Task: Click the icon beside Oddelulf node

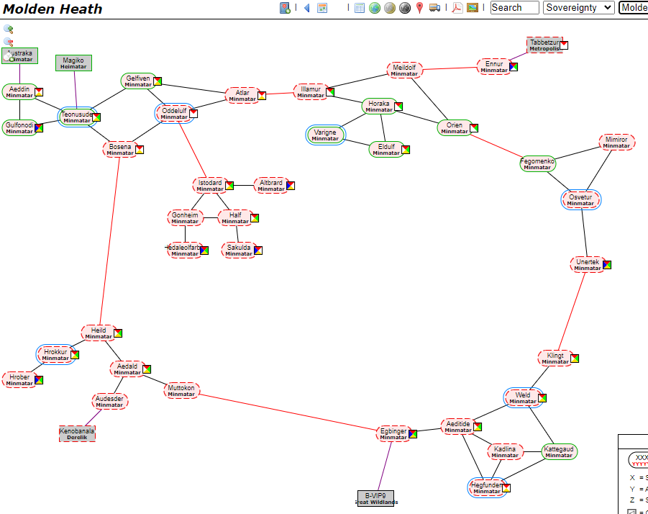Action: (x=193, y=113)
